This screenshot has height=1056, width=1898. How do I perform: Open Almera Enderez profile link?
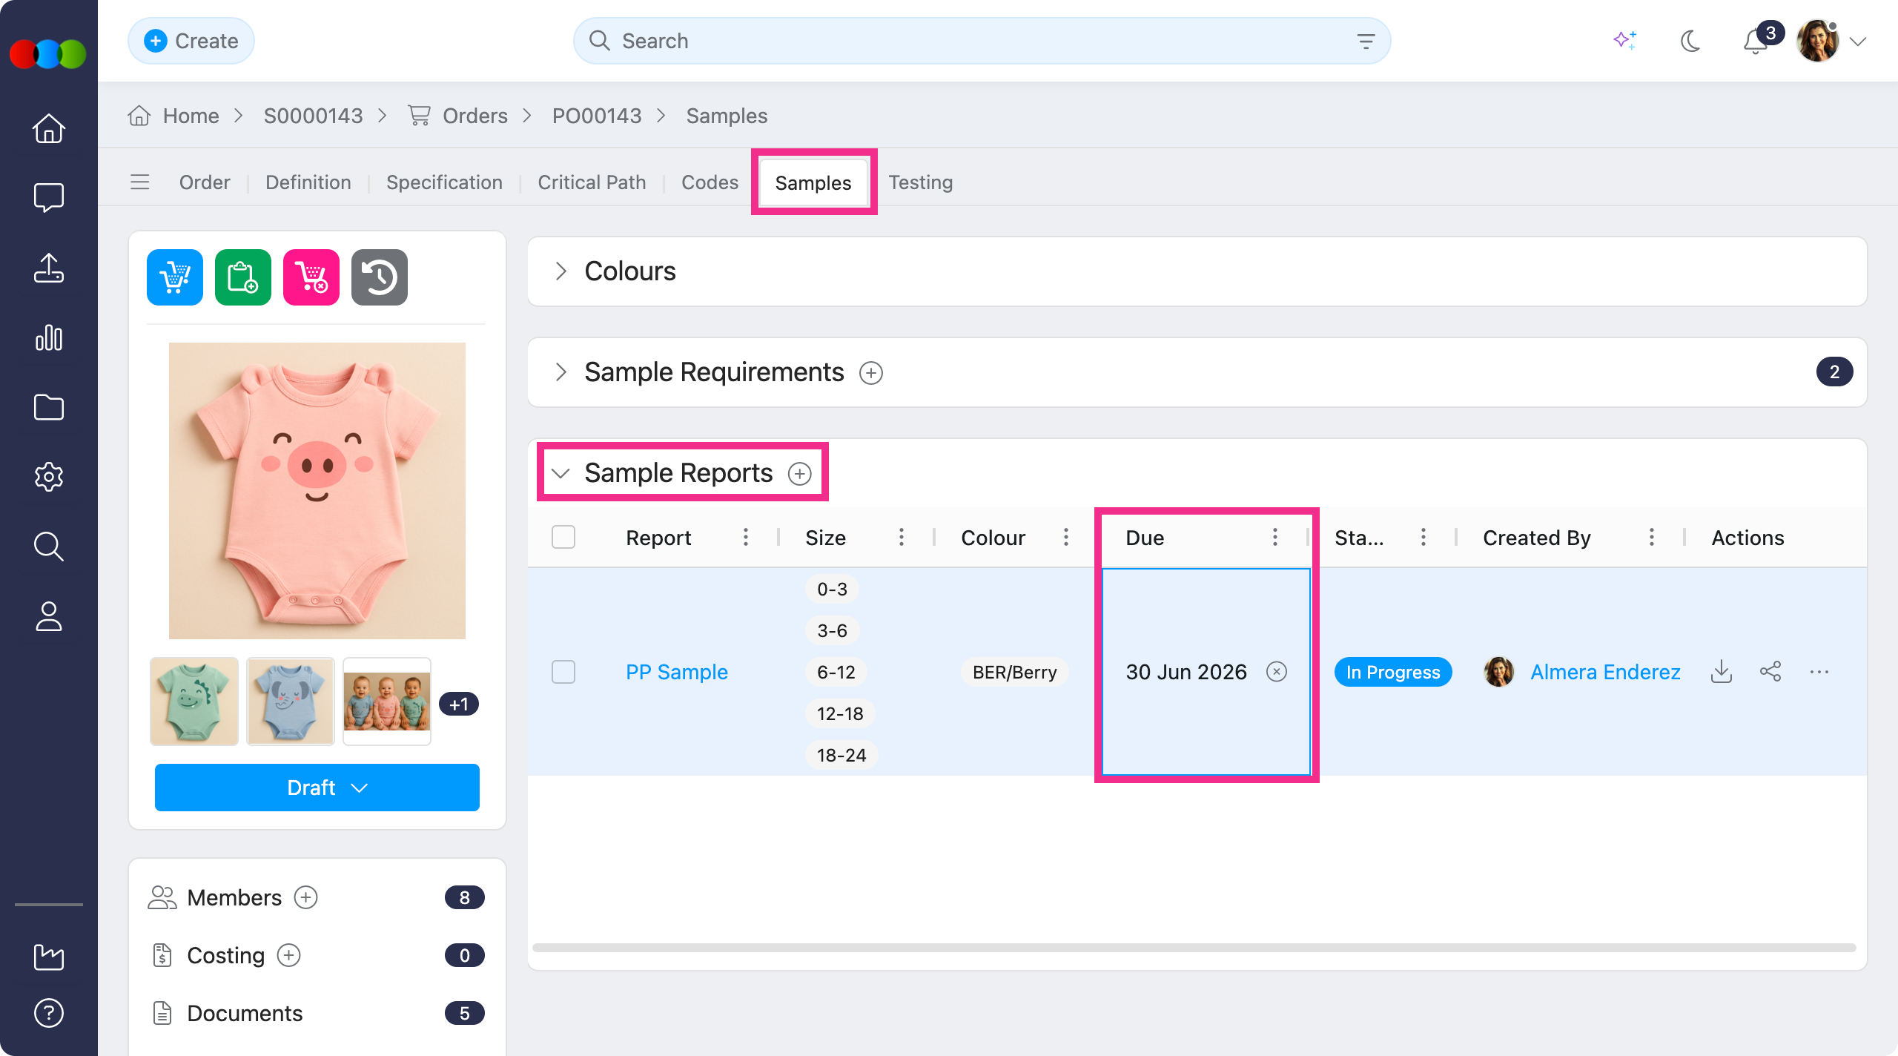pos(1605,672)
